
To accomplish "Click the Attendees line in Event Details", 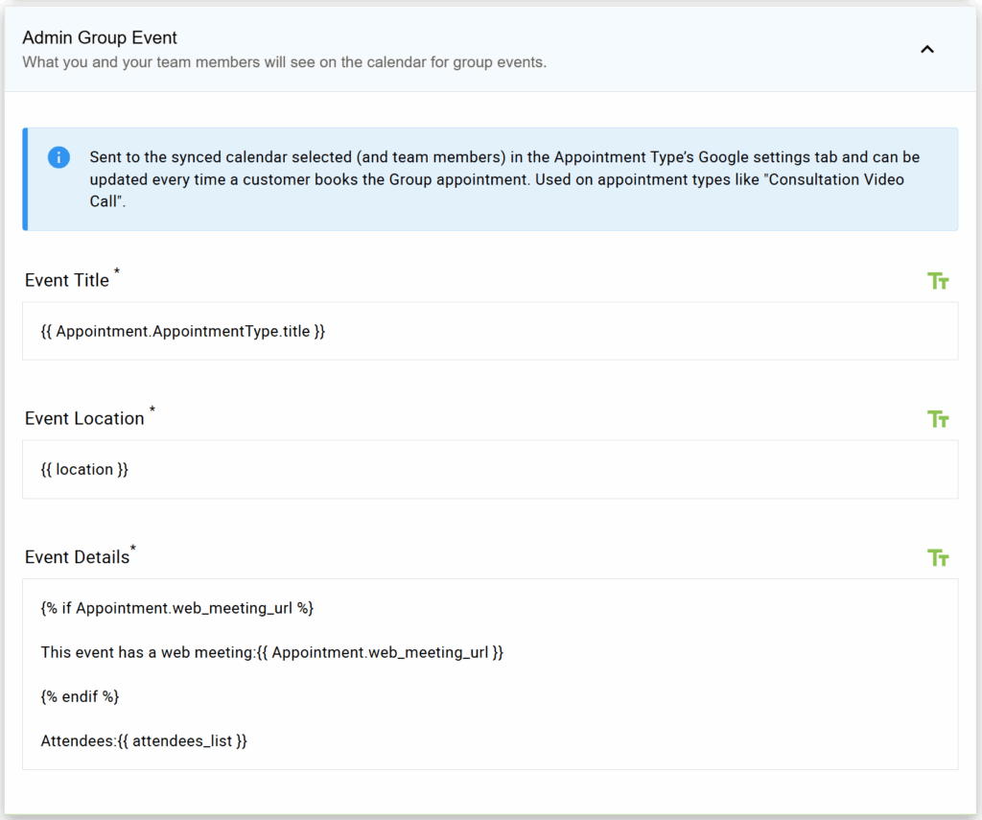I will point(144,740).
